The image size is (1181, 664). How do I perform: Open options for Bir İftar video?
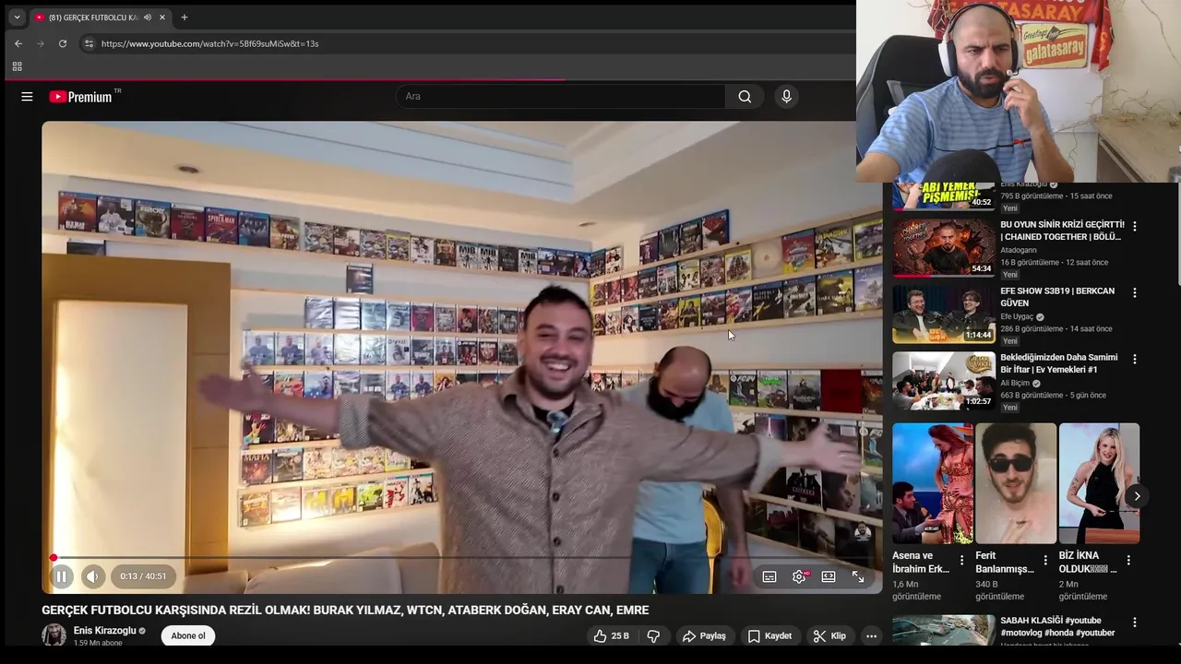point(1135,359)
